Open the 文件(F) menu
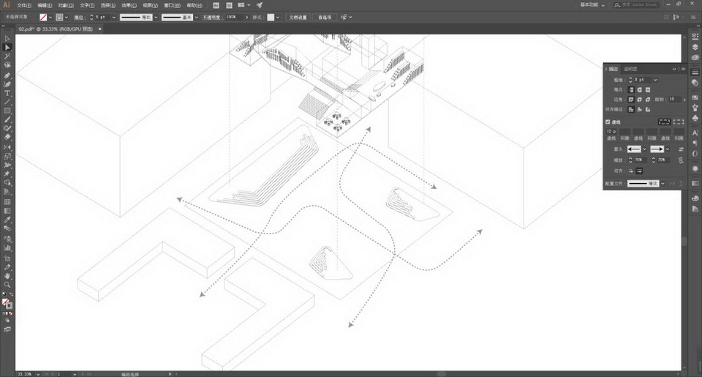Image resolution: width=702 pixels, height=377 pixels. point(24,4)
